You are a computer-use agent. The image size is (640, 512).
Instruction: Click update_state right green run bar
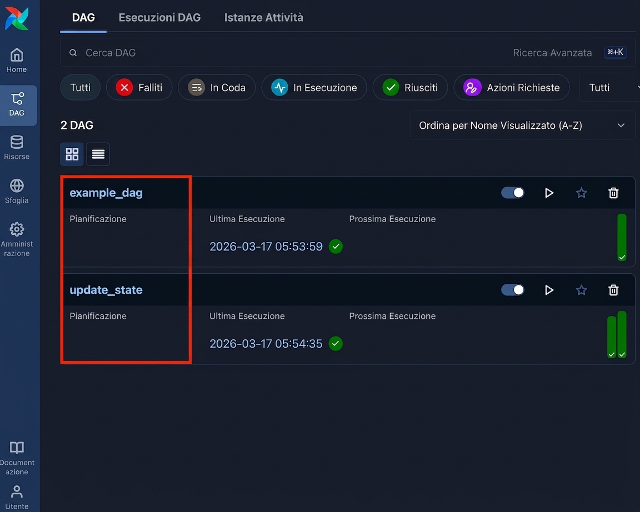(x=622, y=334)
